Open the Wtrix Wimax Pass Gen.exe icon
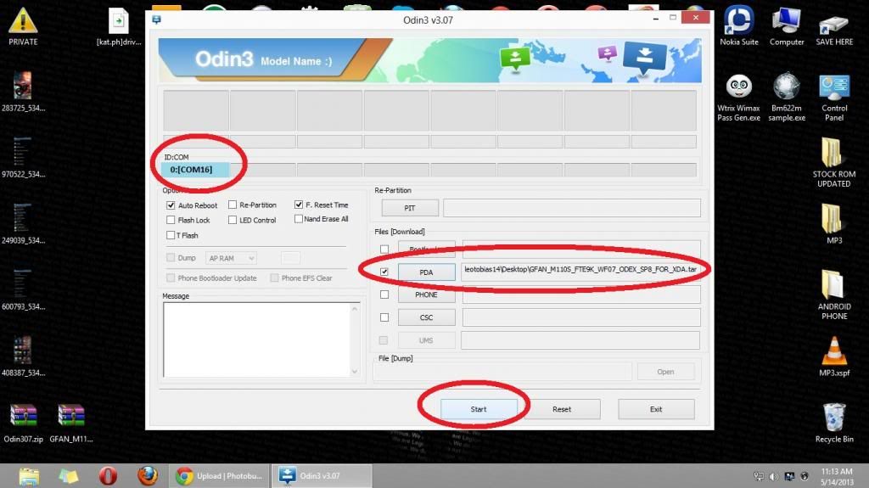The height and width of the screenshot is (488, 869). (739, 98)
